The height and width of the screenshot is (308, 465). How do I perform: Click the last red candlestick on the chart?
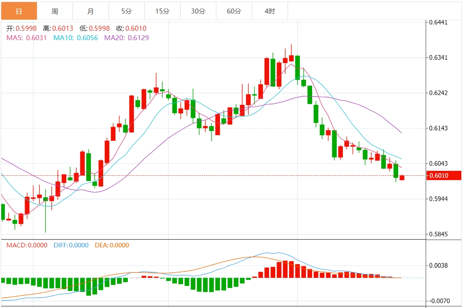(x=402, y=177)
